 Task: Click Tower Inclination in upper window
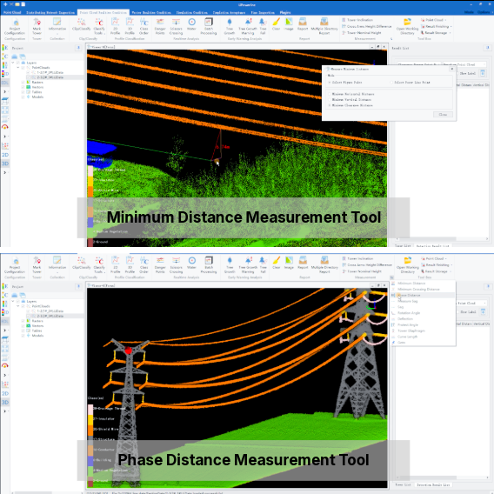point(357,20)
